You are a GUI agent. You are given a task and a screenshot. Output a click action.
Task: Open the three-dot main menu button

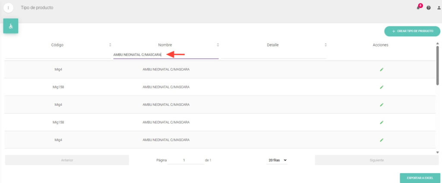pos(8,8)
